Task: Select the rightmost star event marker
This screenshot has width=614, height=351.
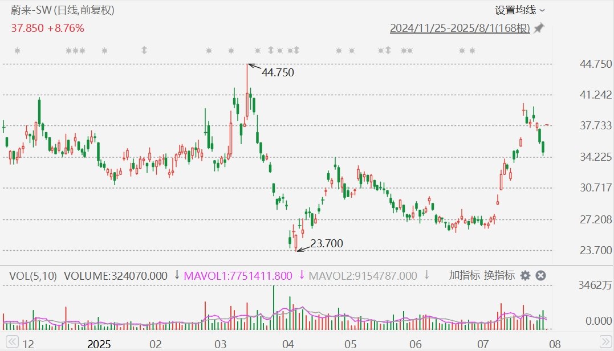Action: pyautogui.click(x=472, y=51)
